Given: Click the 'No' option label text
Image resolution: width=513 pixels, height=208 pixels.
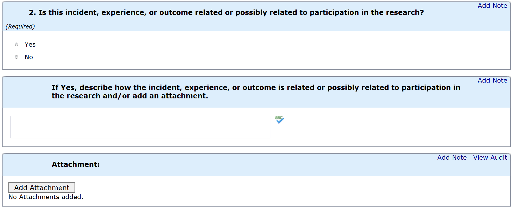Looking at the screenshot, I should (29, 57).
